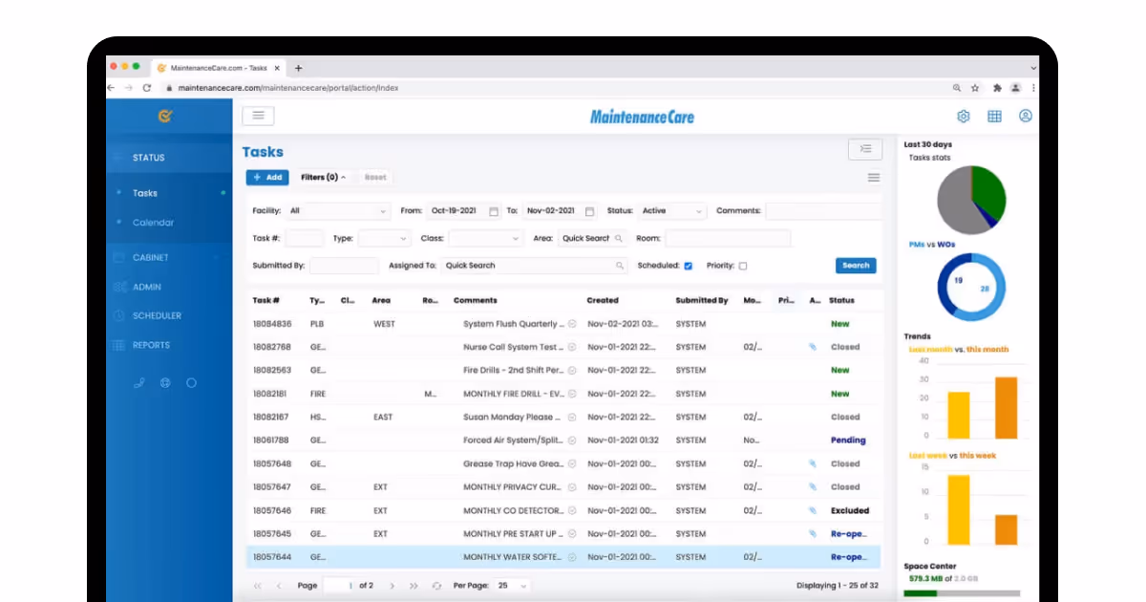Open the Type dropdown
Image resolution: width=1146 pixels, height=602 pixels.
coord(384,239)
